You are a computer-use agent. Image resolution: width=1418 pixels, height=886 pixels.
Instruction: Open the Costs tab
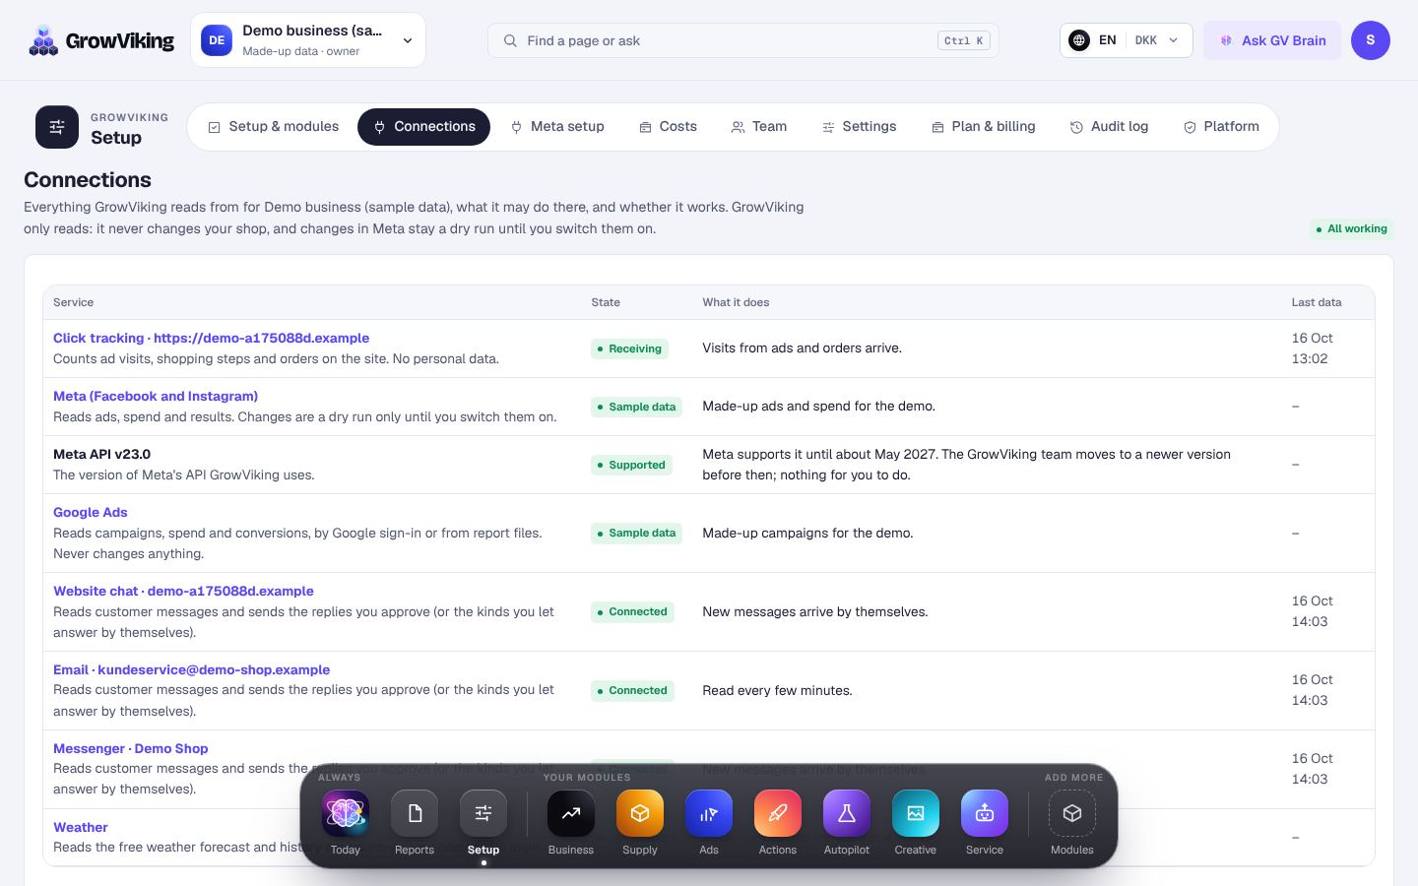(669, 127)
